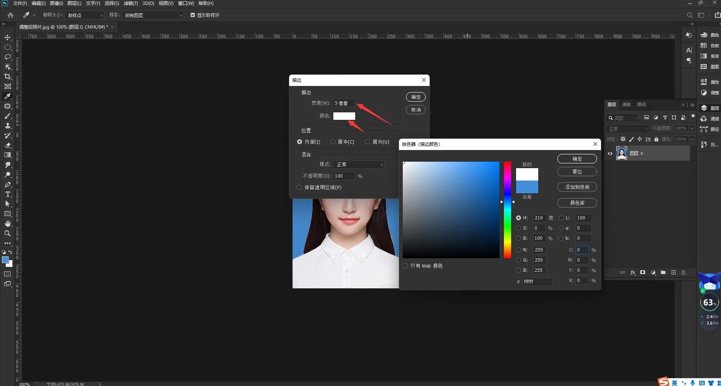The image size is (721, 386).
Task: Select the Horizontal Type tool
Action: (x=8, y=194)
